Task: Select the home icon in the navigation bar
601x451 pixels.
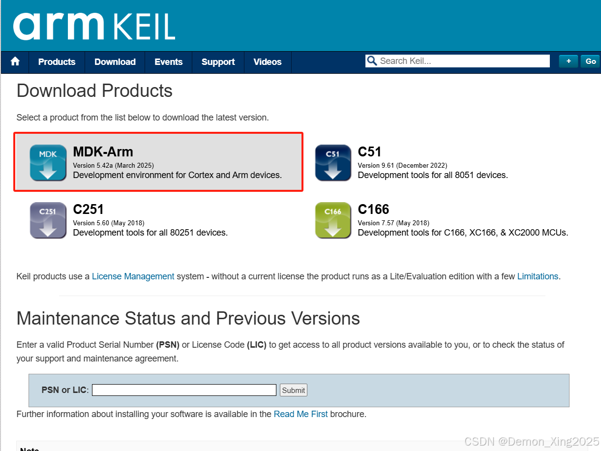Action: click(14, 62)
